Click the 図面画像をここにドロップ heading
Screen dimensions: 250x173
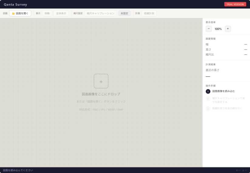coord(101,94)
